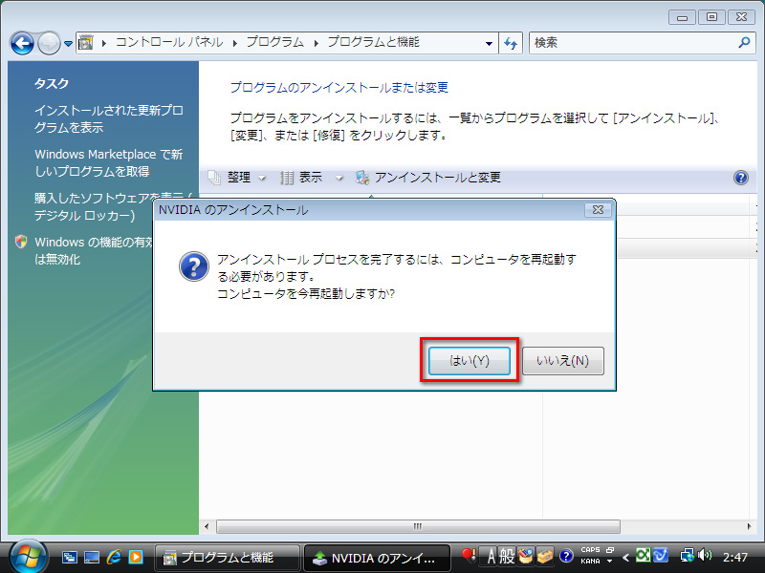
Task: Switch to プログラムと機能 taskbar button
Action: pyautogui.click(x=227, y=558)
